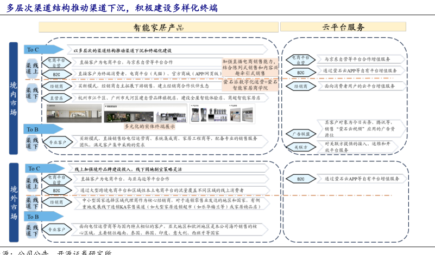Click the To C arrow beside 线上加强境外品牌建设投入
This screenshot has height=255, width=435.
(45, 168)
